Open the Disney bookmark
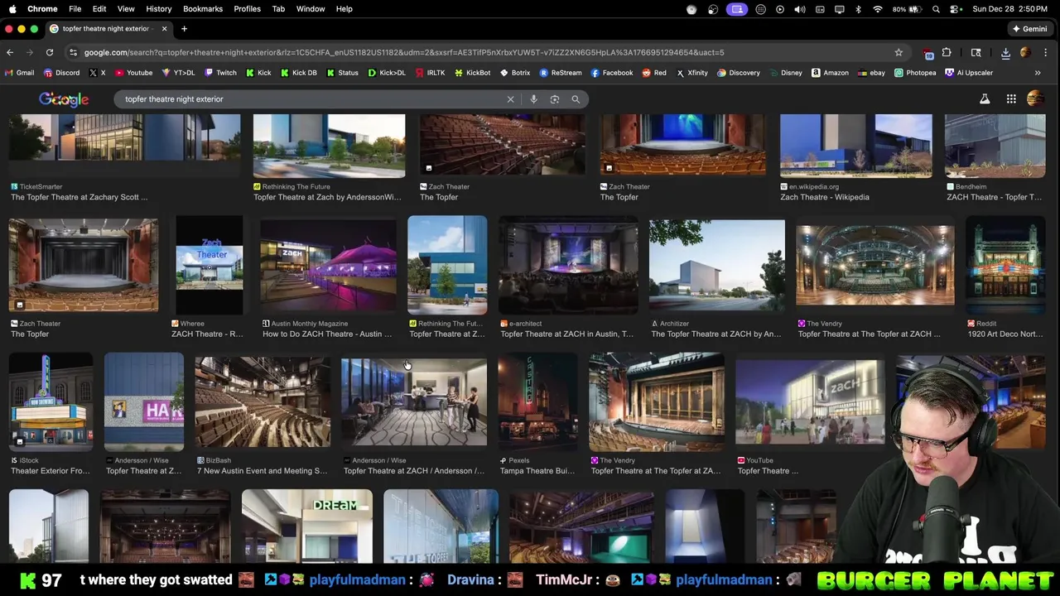 (786, 73)
